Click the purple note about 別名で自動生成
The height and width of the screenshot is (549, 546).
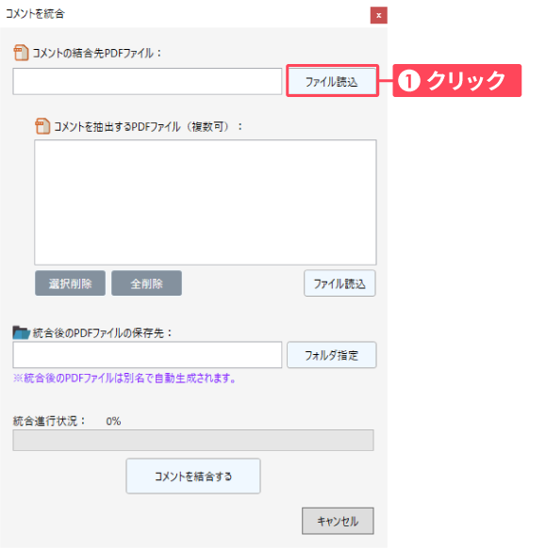tap(124, 379)
